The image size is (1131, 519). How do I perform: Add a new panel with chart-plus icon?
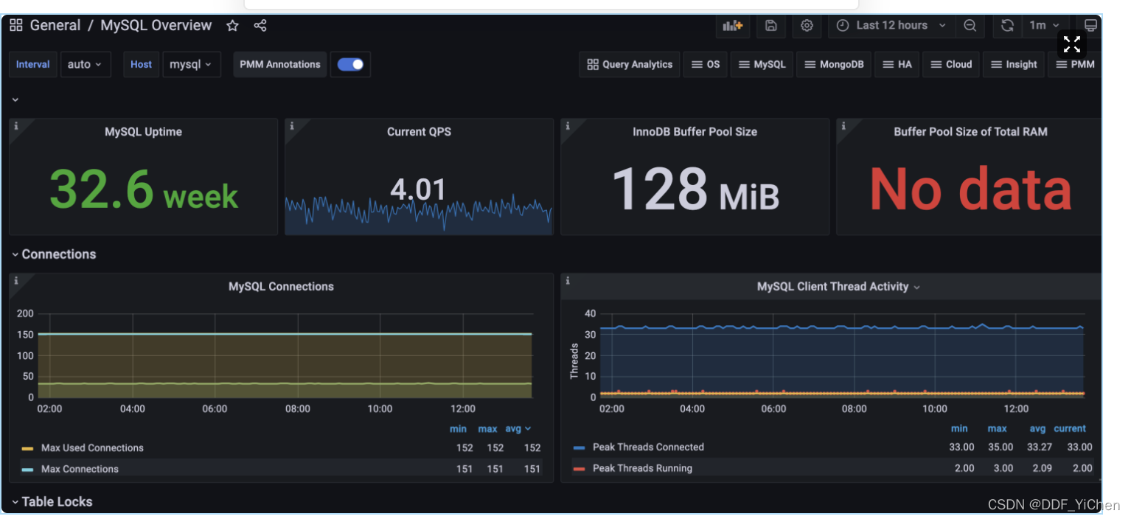[733, 26]
